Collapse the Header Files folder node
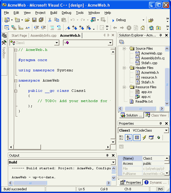Viewport: 171px width, 193px height. coord(124,68)
